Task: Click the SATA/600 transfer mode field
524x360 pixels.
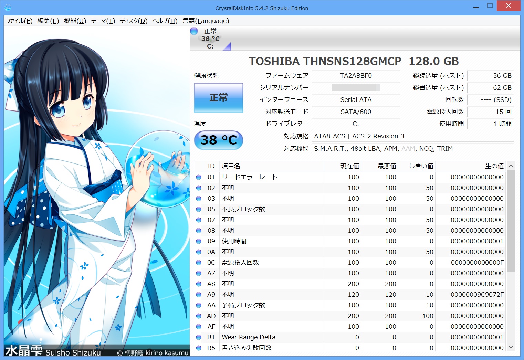Action: (356, 112)
